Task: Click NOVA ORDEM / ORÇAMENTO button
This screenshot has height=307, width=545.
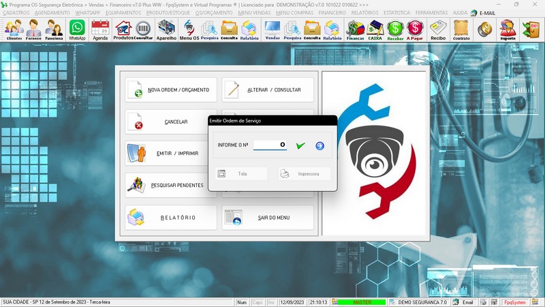Action: point(171,90)
